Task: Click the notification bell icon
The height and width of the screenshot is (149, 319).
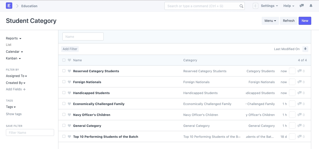Action: (311, 6)
